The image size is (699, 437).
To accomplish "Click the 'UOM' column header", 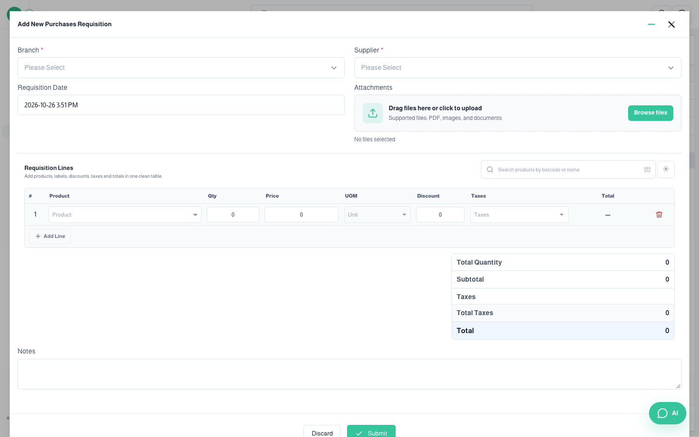I will pos(351,196).
